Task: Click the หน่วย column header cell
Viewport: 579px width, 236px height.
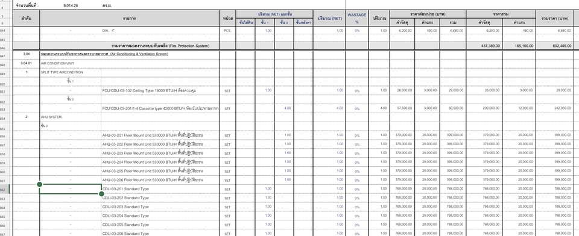Action: [x=227, y=18]
